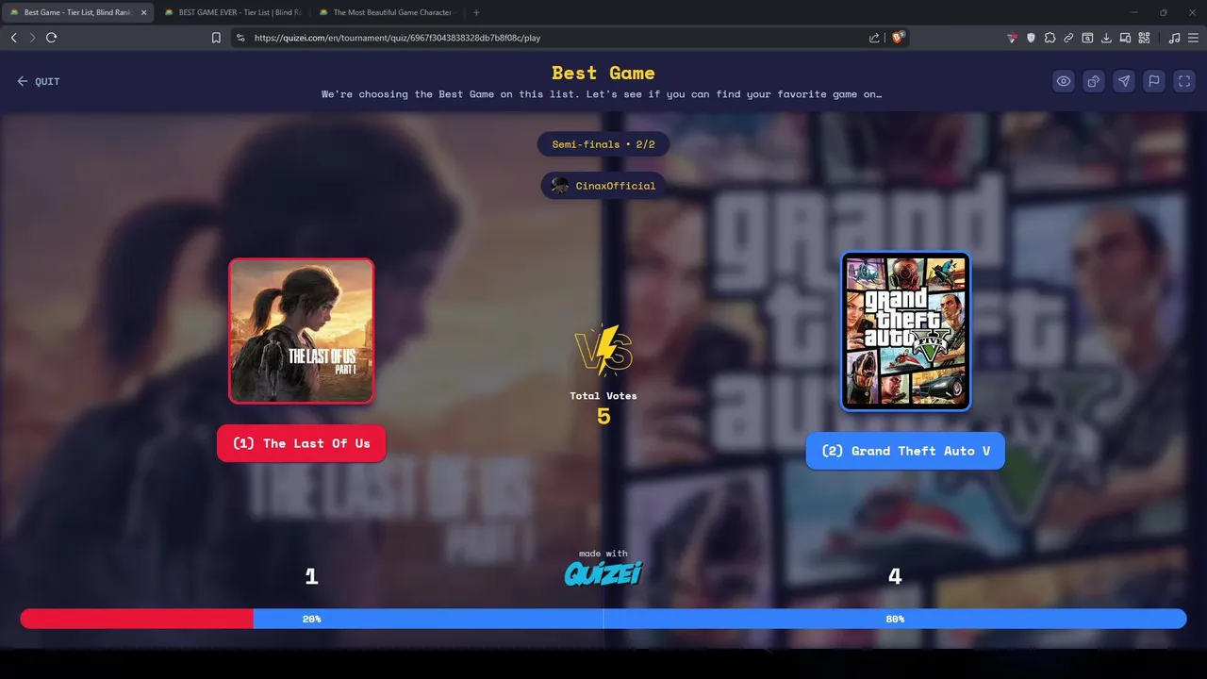Click the shield extension icon in toolbar

[1031, 38]
